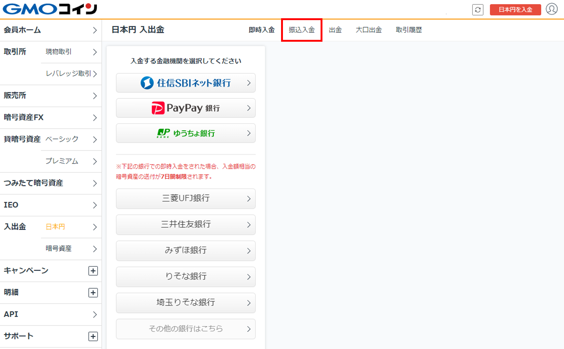
Task: Switch to the 即時入金 tab
Action: point(262,29)
